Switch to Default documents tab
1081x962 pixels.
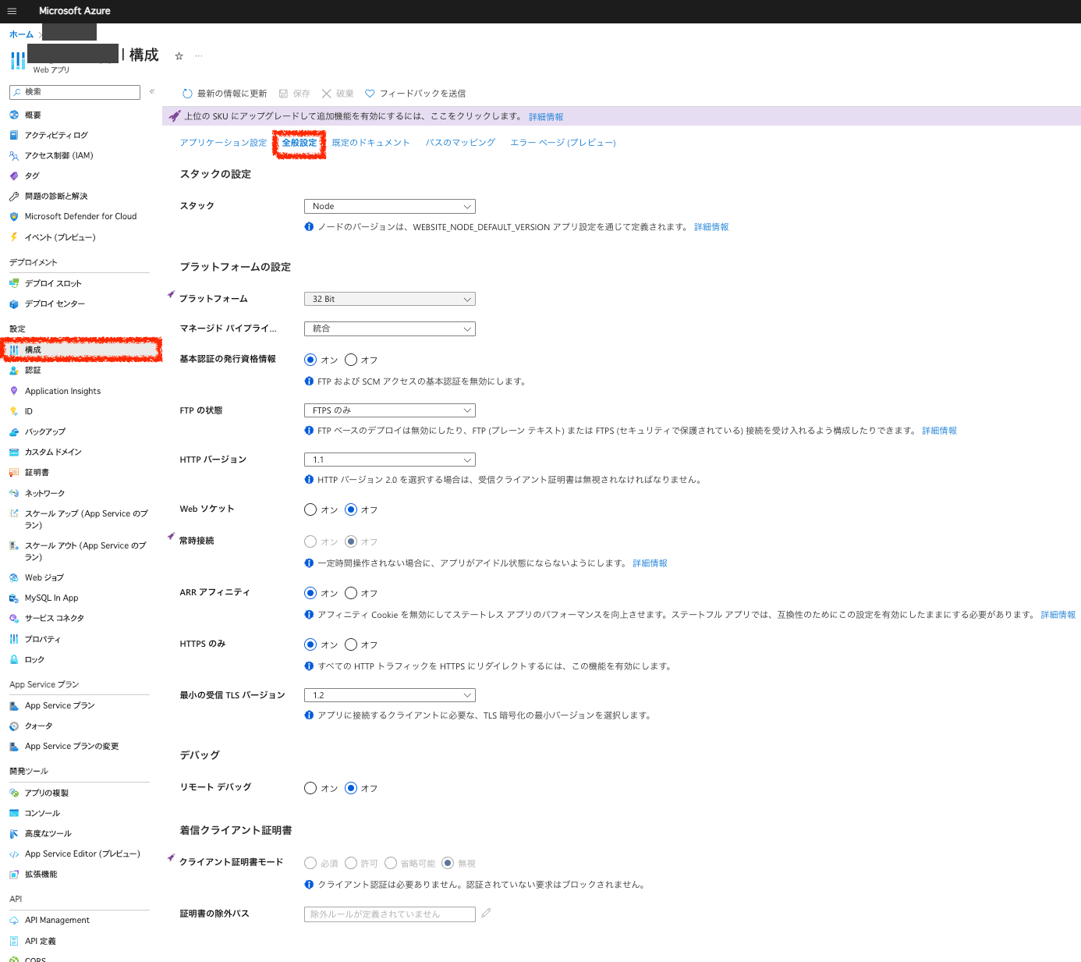pos(370,143)
